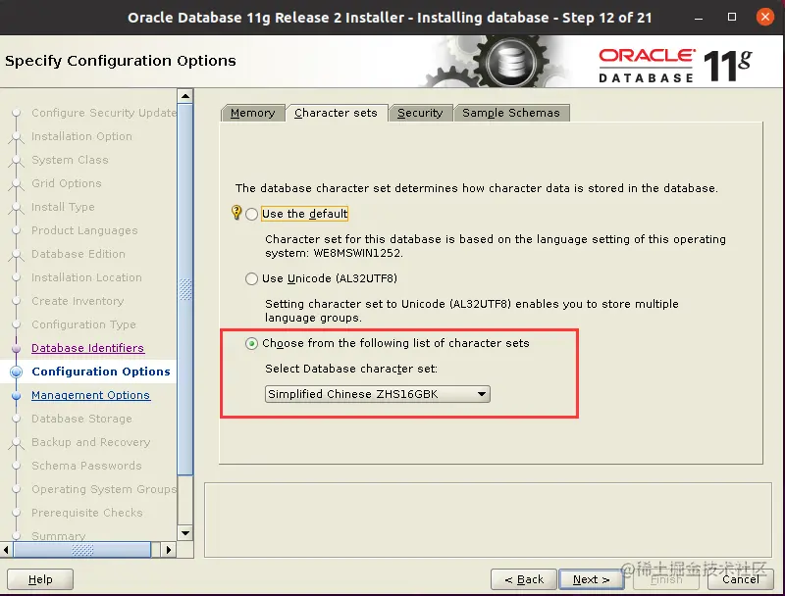The height and width of the screenshot is (596, 785).
Task: Select Choose from the following list radio button
Action: click(x=251, y=343)
